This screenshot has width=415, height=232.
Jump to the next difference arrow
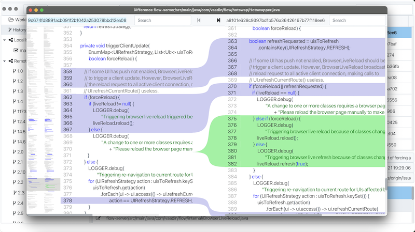[218, 20]
